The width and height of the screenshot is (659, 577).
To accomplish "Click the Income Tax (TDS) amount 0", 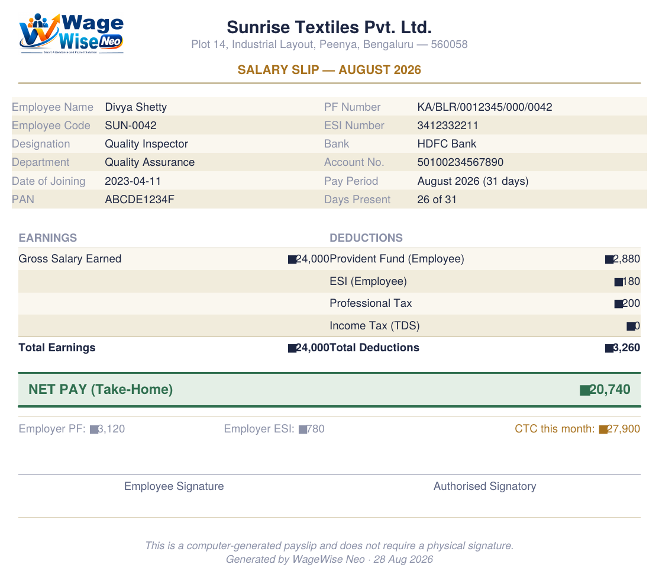I will (x=634, y=326).
